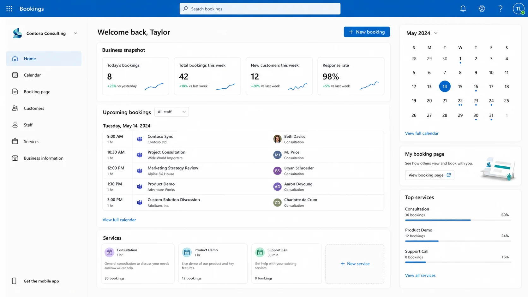
Task: Open Business information in the sidebar
Action: pyautogui.click(x=44, y=158)
